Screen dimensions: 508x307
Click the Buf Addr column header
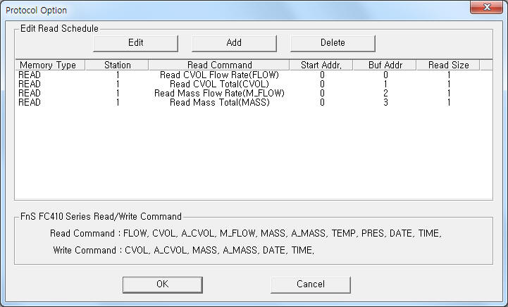(x=385, y=65)
